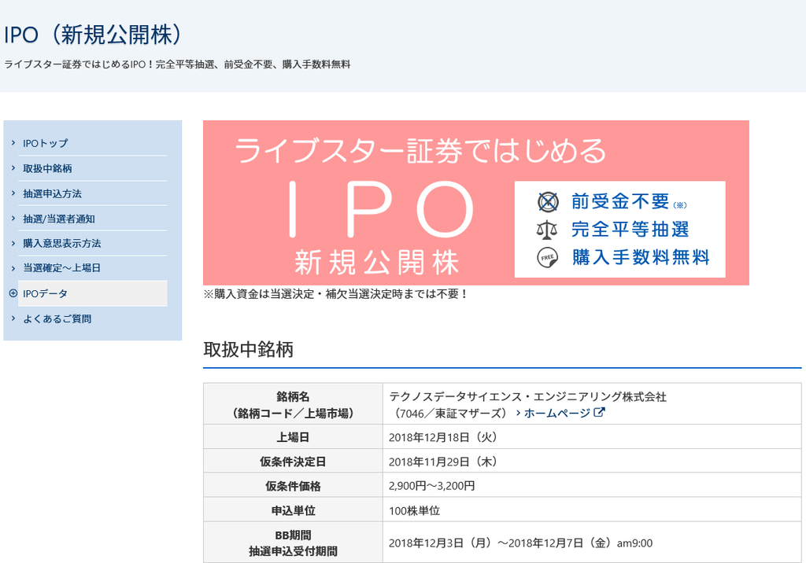The image size is (806, 563).
Task: Click the 仮条件価格 row header
Action: 293,486
